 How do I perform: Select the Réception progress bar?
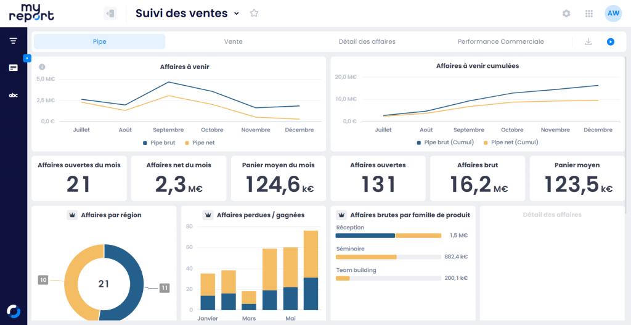point(388,236)
